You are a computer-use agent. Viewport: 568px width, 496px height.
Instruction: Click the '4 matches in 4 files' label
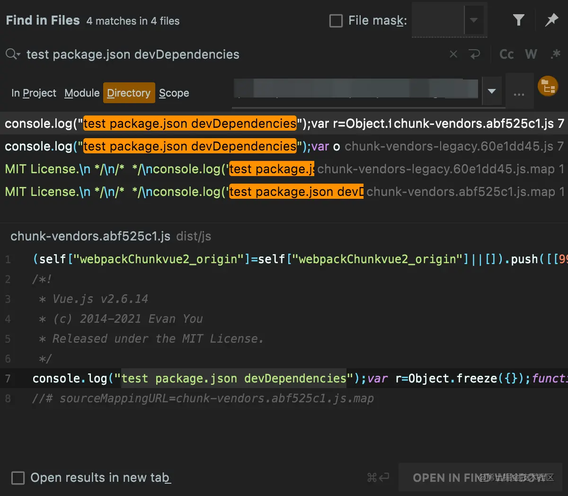pyautogui.click(x=133, y=21)
